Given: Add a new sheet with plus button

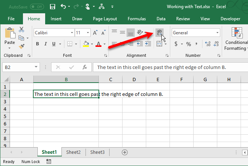Looking at the screenshot, I should point(125,152).
